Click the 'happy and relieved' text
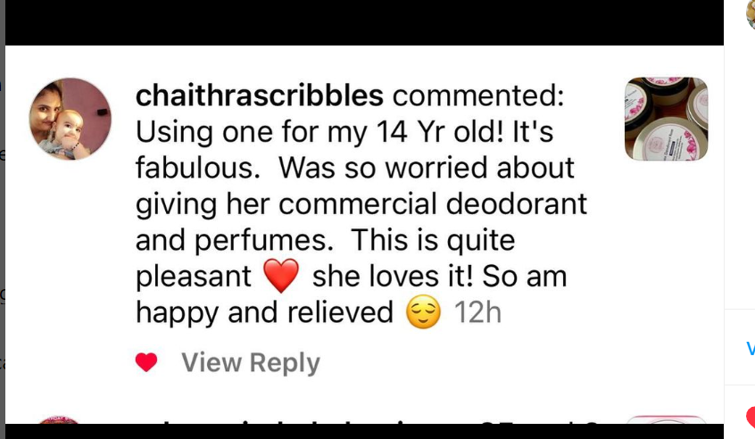 coord(264,313)
